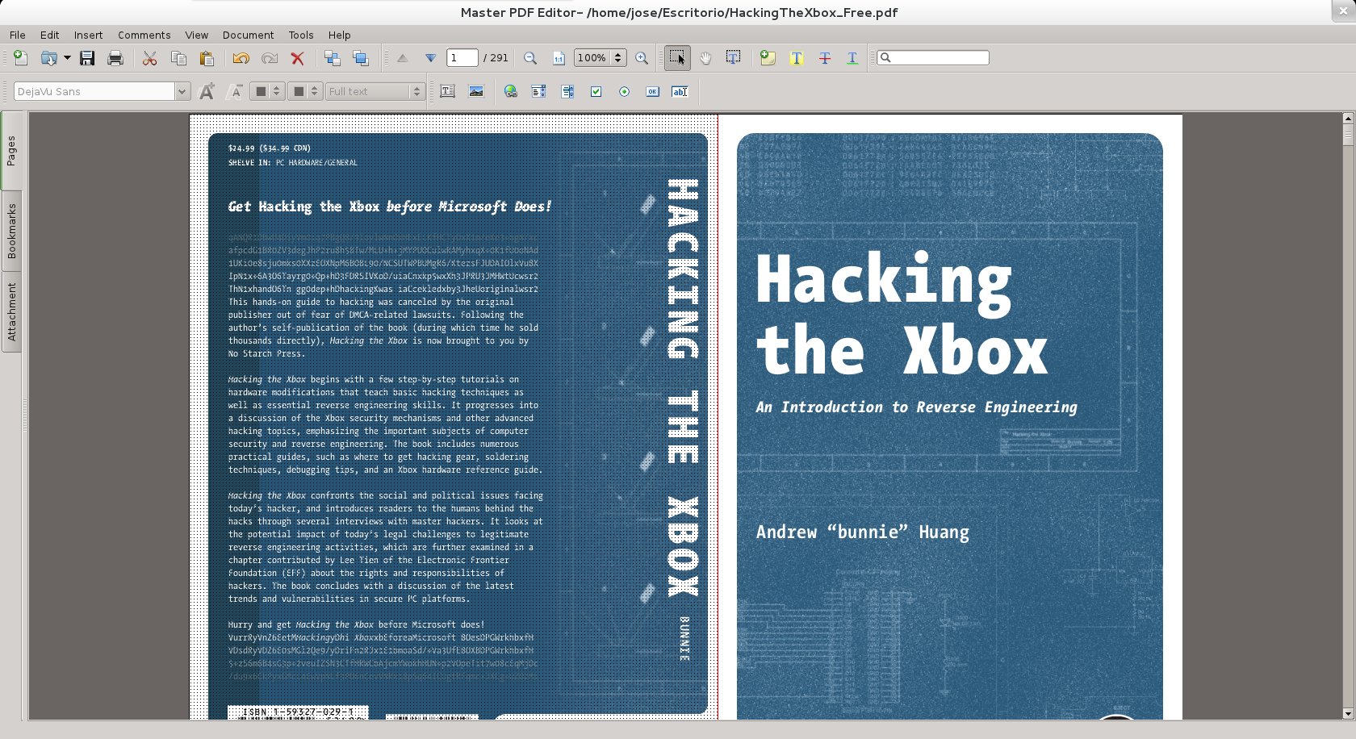Copy selection with the Copy icon
Screen dimensions: 1356x739
coord(178,58)
